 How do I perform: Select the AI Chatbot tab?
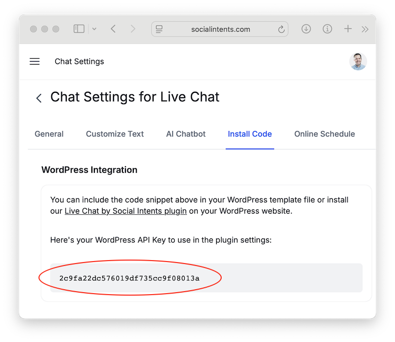(186, 134)
